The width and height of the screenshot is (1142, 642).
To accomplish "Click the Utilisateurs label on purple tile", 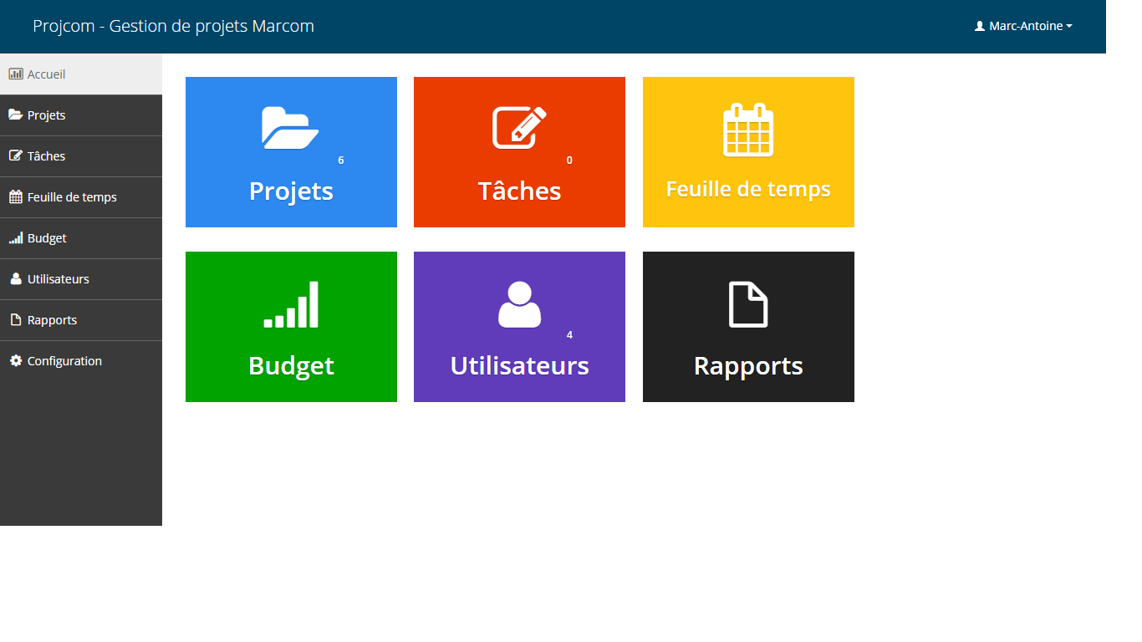I will click(x=519, y=366).
